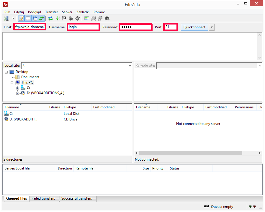Sort local files by Filetype column
This screenshot has width=265, height=212.
(76, 107)
